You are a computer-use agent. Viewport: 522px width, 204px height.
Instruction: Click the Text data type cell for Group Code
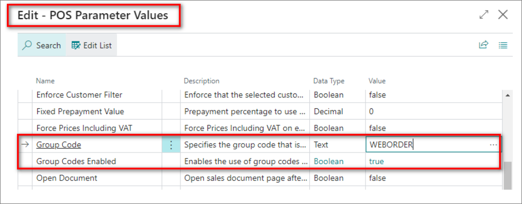(321, 145)
